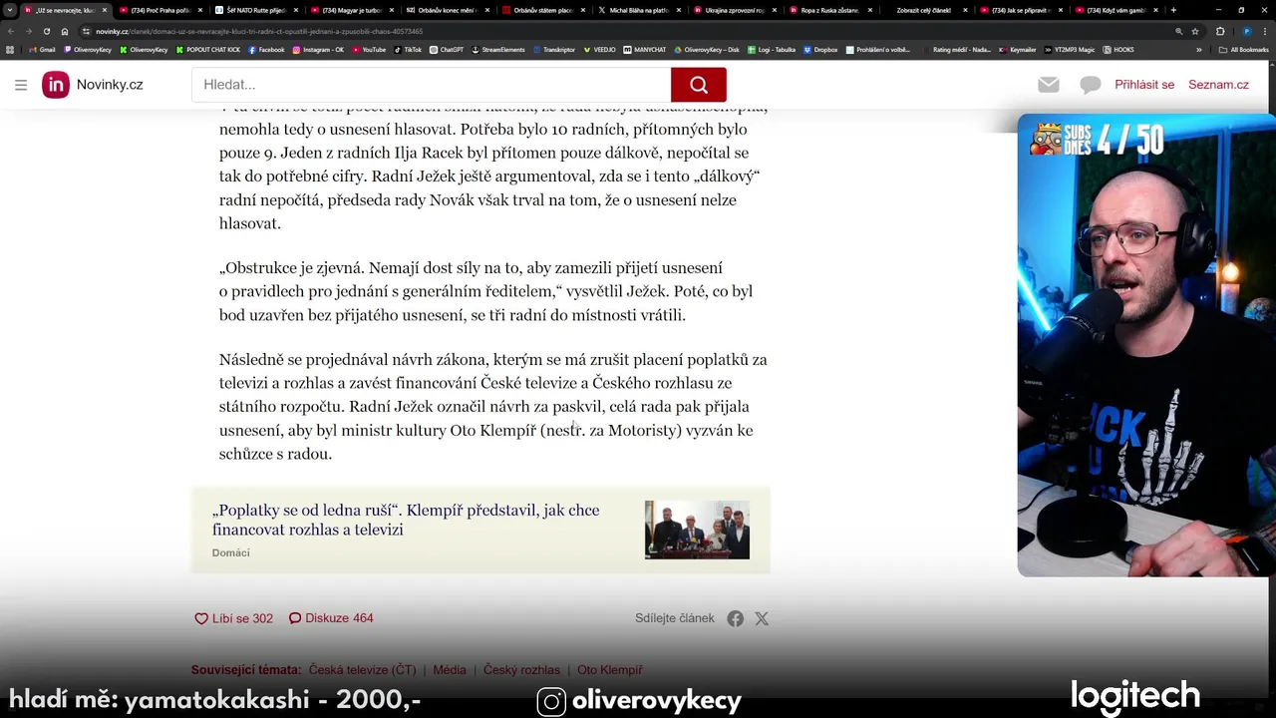
Task: Open the TikTok bookmark
Action: 408,49
